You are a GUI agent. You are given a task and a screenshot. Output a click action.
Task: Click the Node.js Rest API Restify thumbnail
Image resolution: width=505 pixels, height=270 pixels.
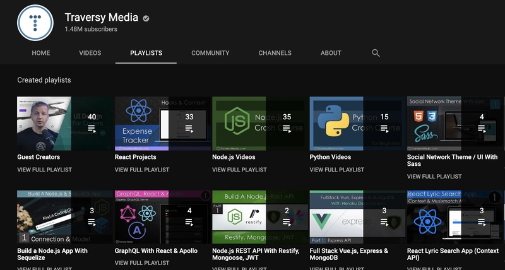[260, 217]
